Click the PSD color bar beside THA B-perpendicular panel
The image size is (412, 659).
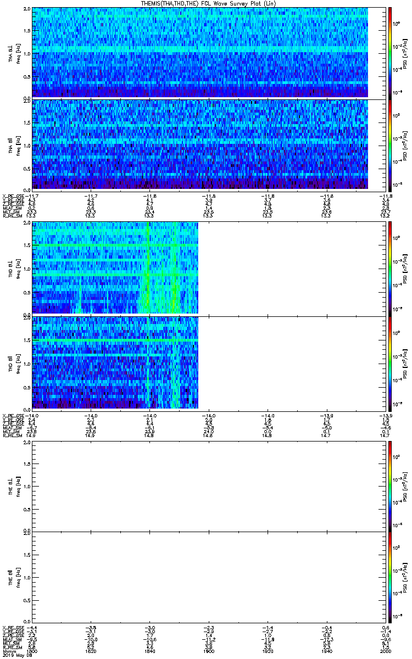pyautogui.click(x=391, y=53)
